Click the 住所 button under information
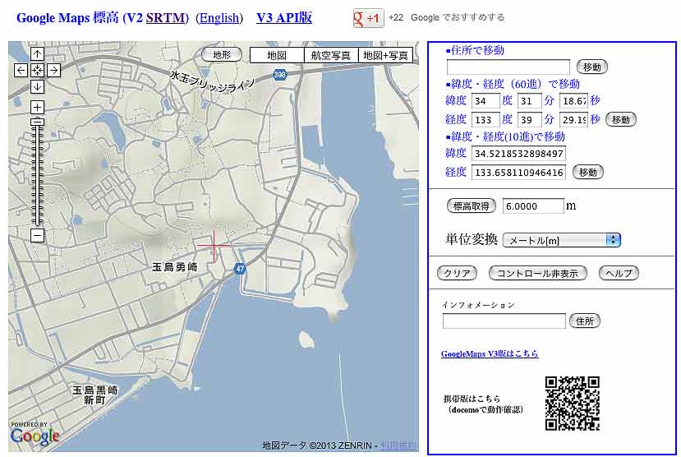Image resolution: width=681 pixels, height=457 pixels. point(585,321)
